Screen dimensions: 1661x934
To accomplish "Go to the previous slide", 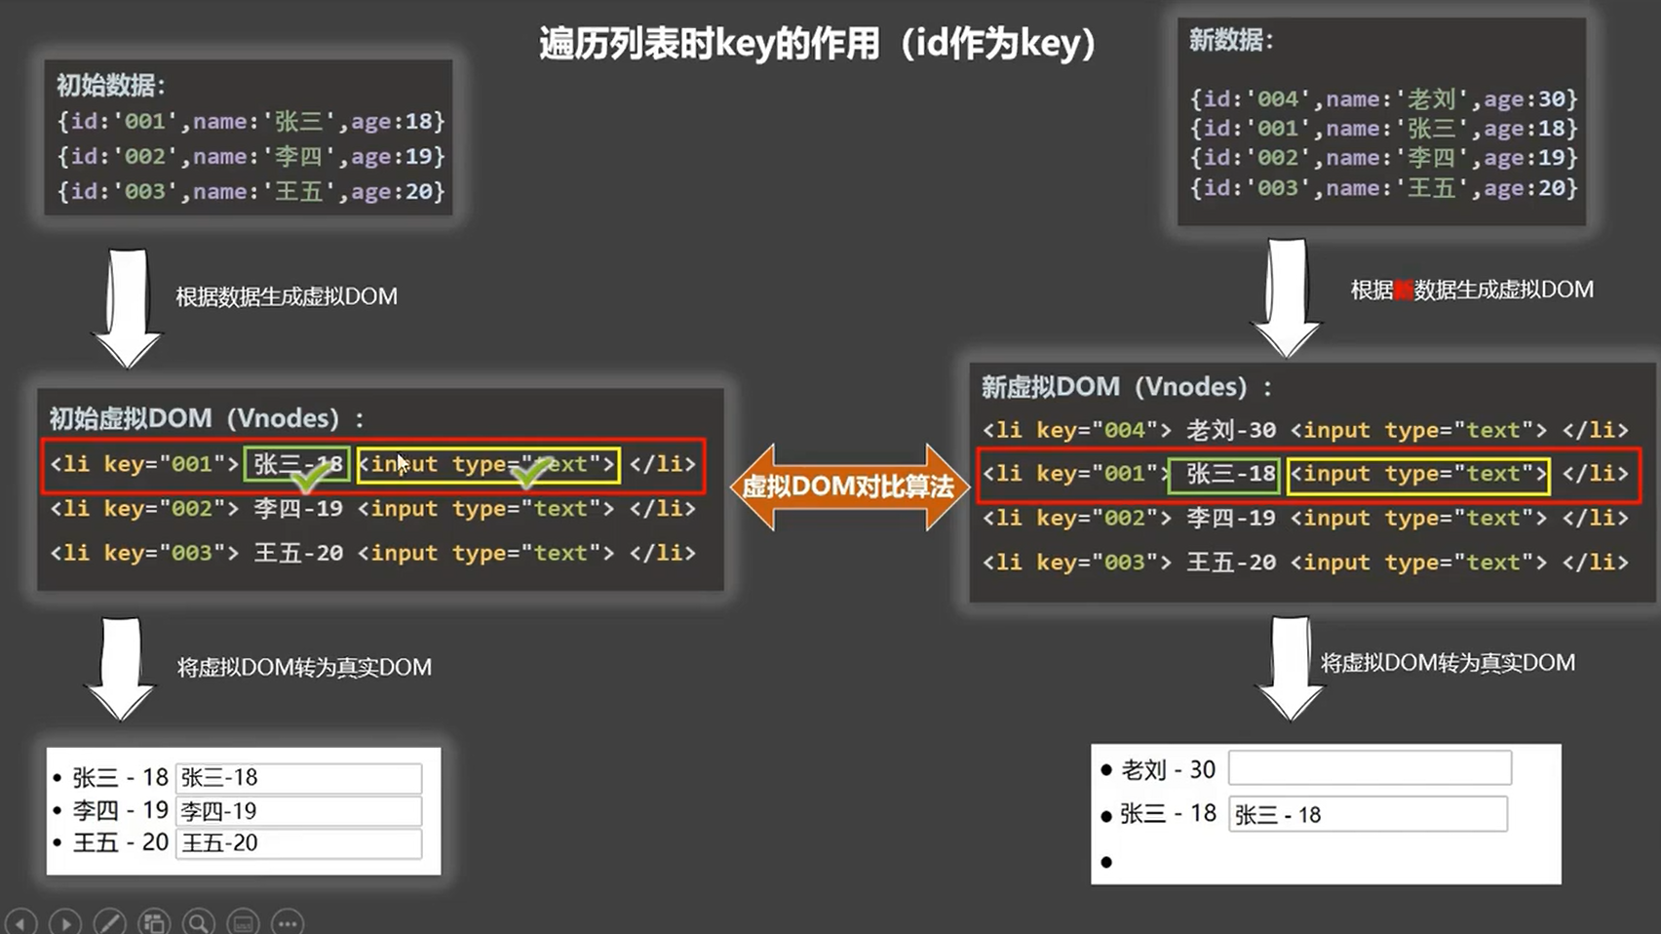I will 20,921.
